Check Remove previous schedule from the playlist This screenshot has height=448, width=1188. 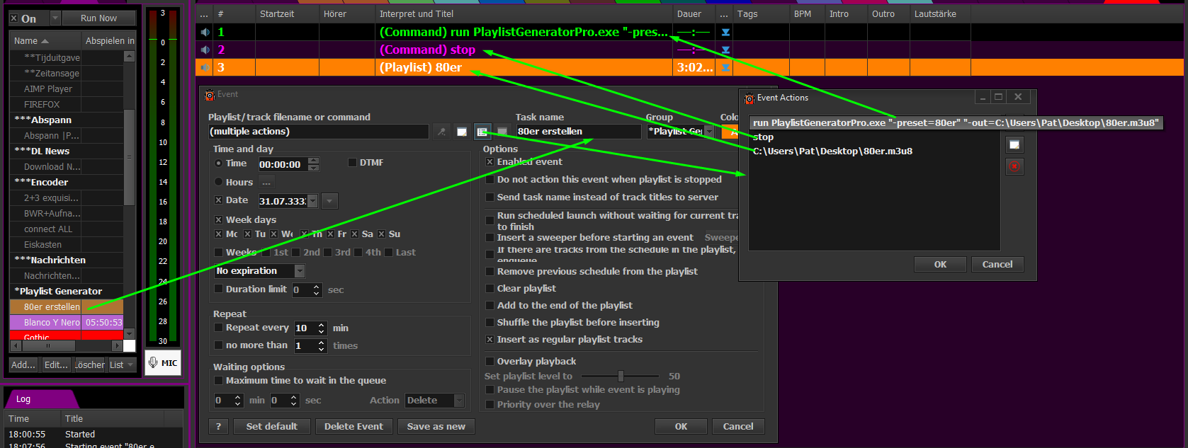coord(490,272)
